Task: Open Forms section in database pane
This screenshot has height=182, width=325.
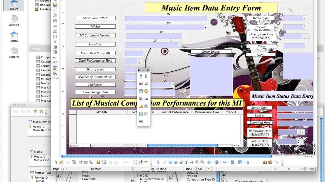Action: (14, 37)
